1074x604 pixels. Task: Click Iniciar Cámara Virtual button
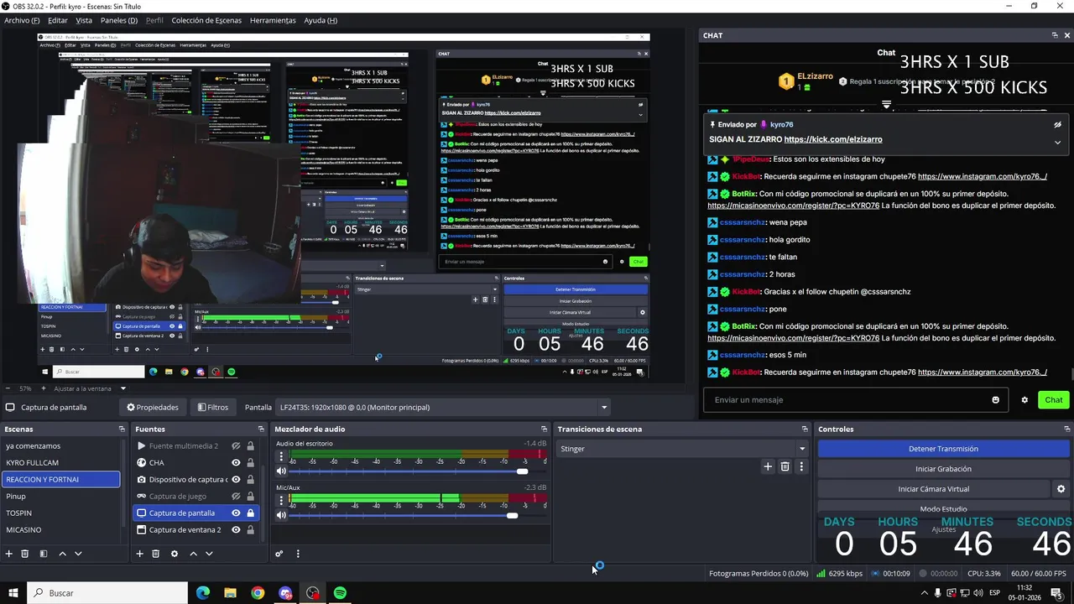coord(934,489)
